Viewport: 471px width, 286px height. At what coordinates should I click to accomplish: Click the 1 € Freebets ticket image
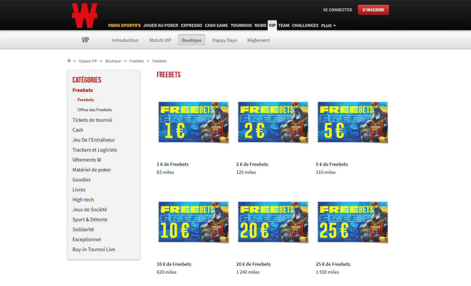pos(193,122)
